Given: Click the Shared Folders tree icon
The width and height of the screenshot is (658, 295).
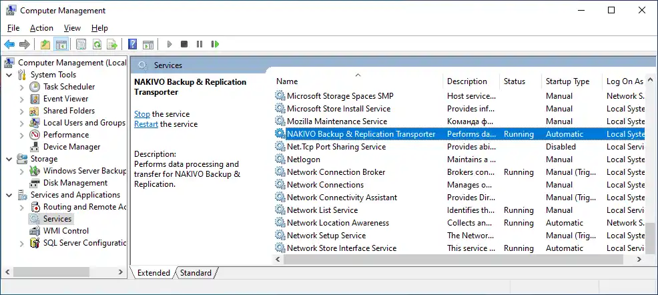Looking at the screenshot, I should point(35,111).
